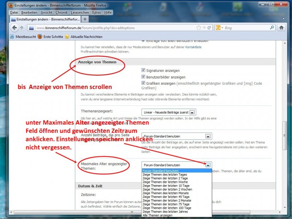Viewport: 292px width, 219px height.
Task: Open the Aktuelle Nachrichten feed bookmark
Action: pos(83,37)
